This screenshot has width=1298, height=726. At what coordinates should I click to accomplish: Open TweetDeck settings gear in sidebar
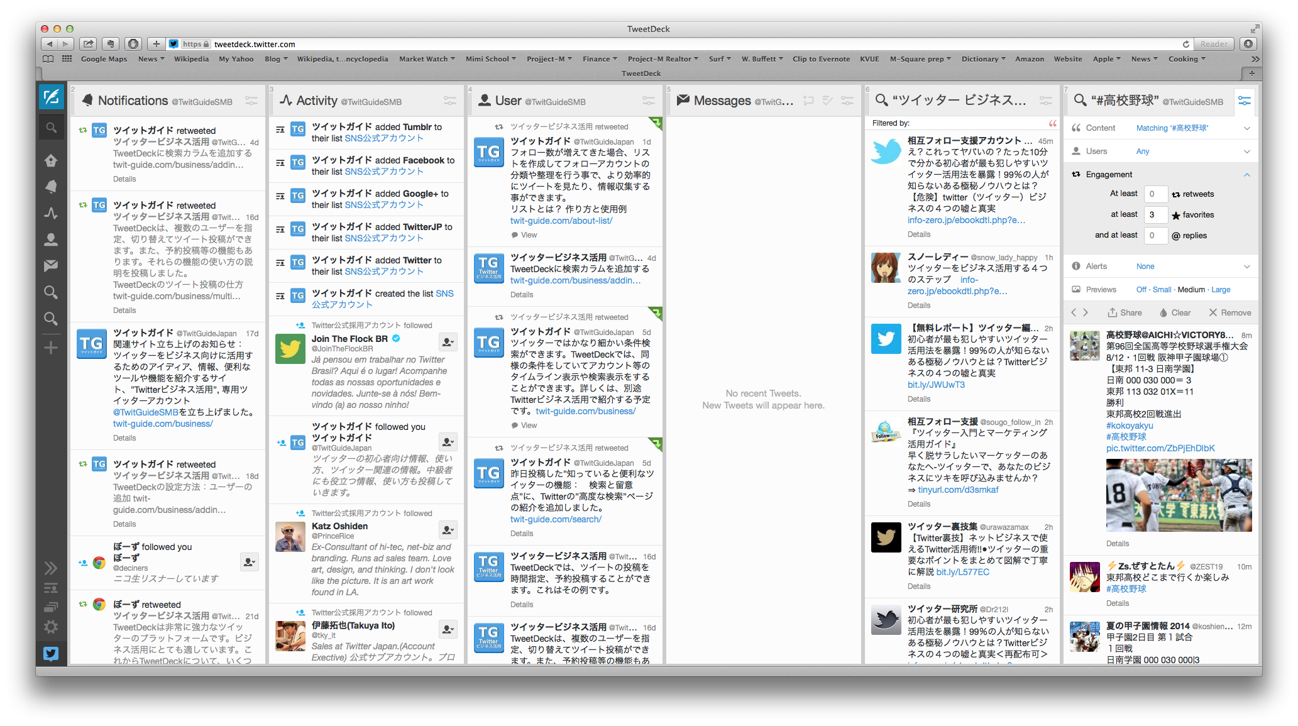click(51, 627)
